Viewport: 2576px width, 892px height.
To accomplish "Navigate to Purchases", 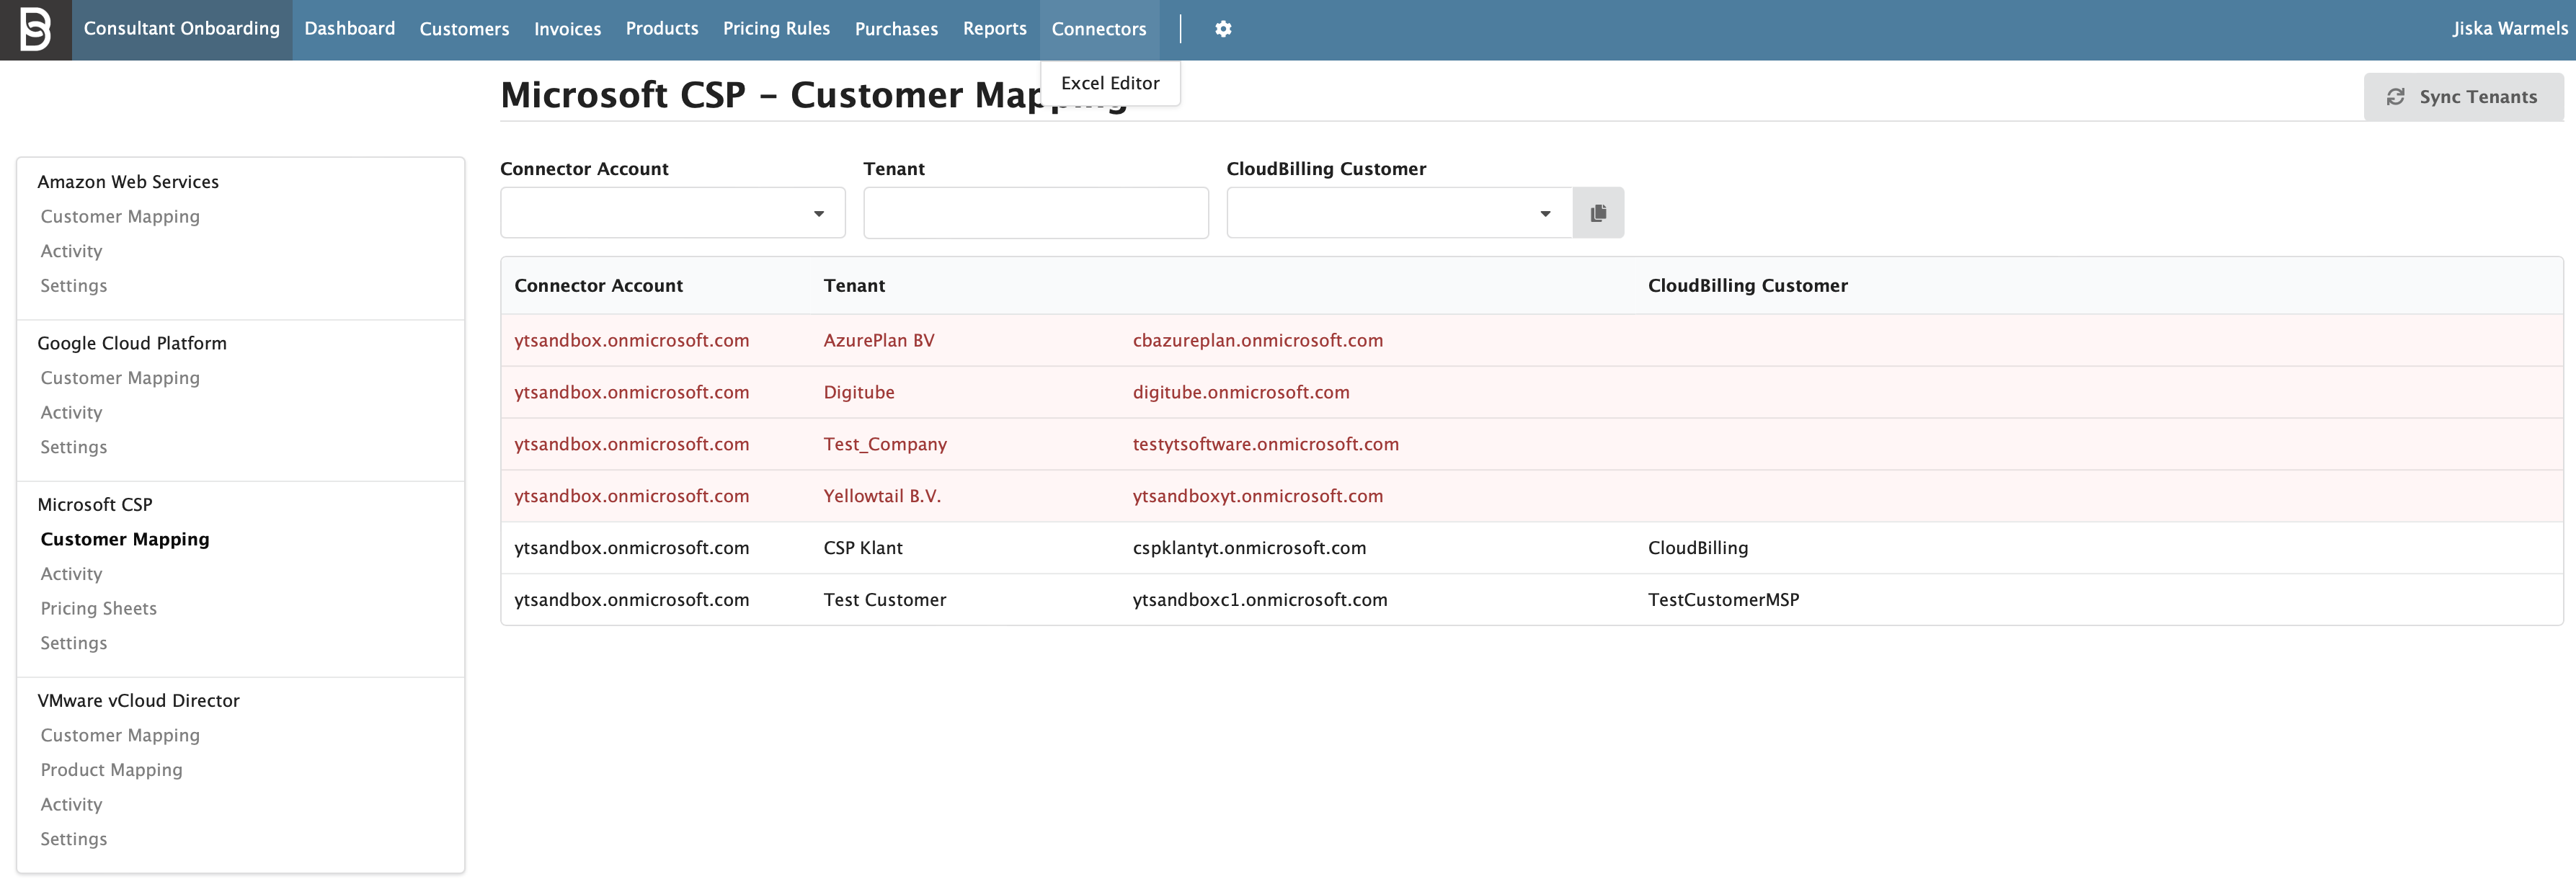I will [x=896, y=28].
